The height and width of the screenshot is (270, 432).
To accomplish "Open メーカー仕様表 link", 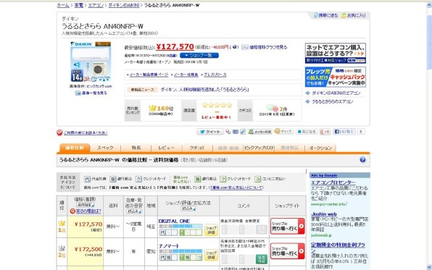I will coord(186,75).
